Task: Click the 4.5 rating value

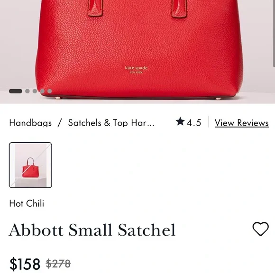Action: tap(194, 123)
